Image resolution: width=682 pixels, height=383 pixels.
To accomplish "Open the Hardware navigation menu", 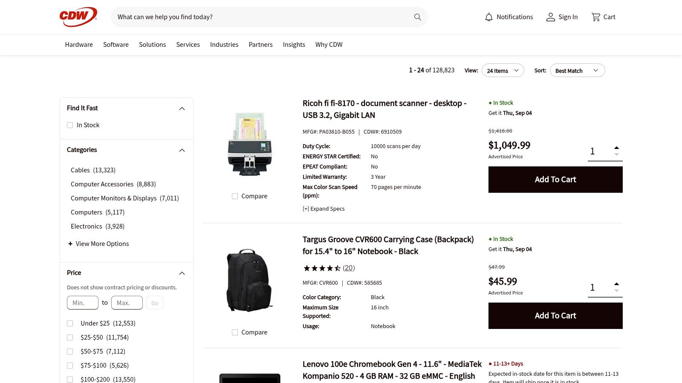I will (x=78, y=44).
